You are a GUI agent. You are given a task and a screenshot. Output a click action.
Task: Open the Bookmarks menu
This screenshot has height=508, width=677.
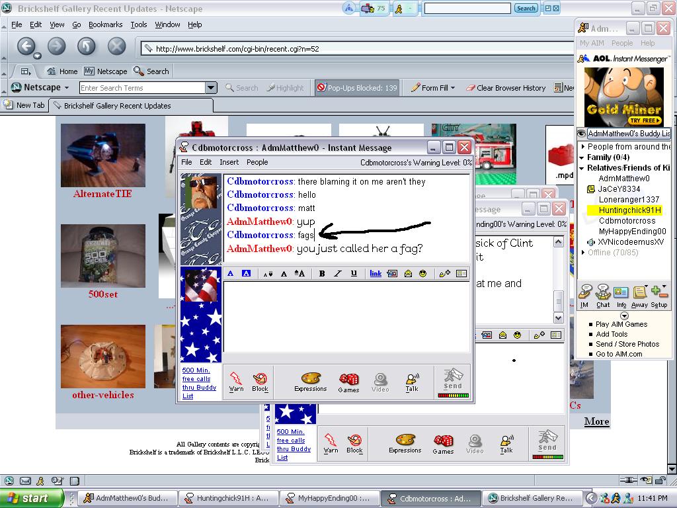(x=105, y=24)
